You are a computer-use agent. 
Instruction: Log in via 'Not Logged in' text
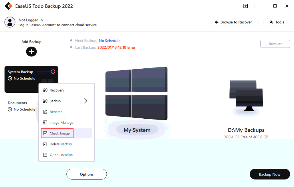[x=31, y=20]
